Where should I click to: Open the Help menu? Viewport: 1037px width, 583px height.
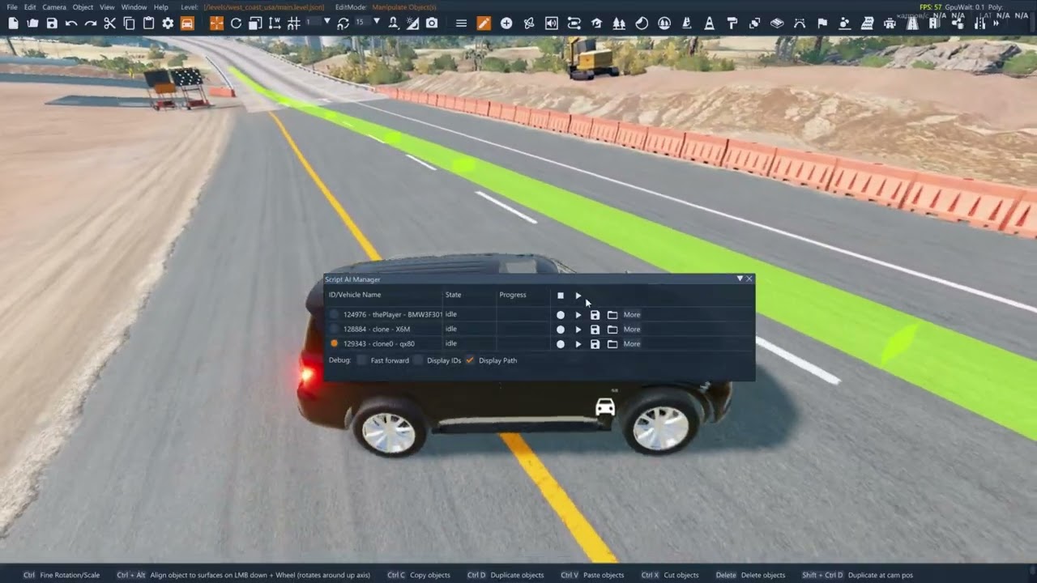pyautogui.click(x=161, y=7)
